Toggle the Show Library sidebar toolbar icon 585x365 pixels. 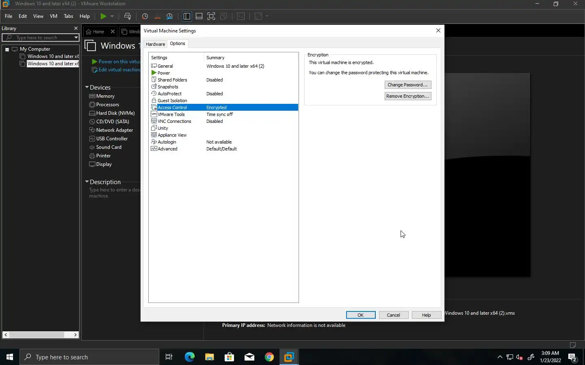187,16
